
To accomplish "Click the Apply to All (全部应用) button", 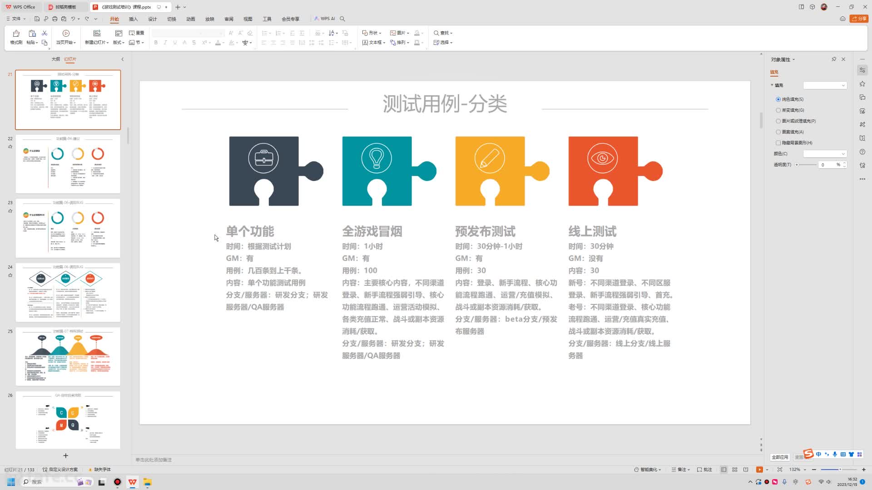I will click(x=780, y=457).
